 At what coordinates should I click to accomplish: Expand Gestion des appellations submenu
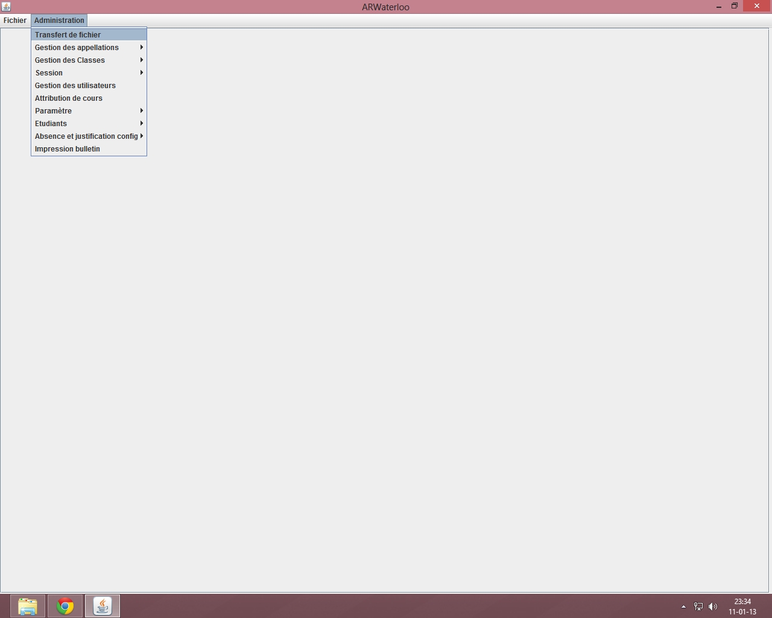coord(77,48)
